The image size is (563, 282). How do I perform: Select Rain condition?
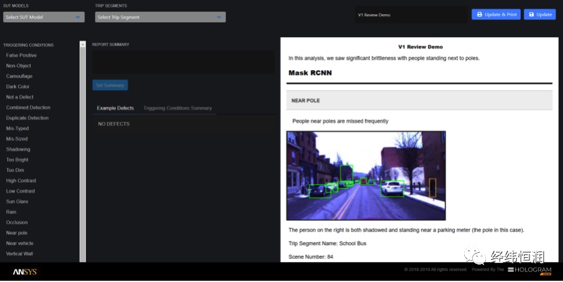point(11,212)
